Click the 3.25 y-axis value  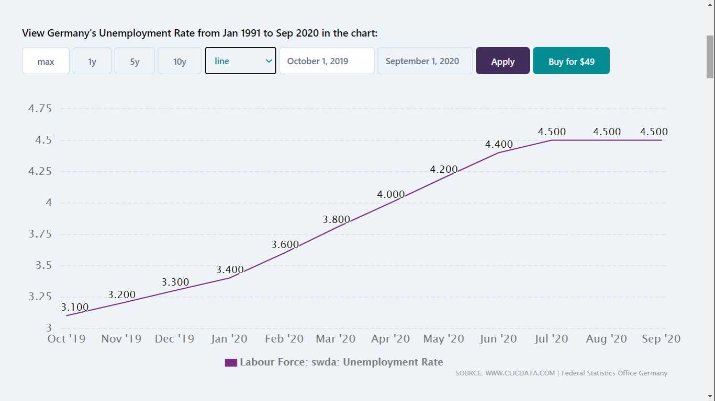(40, 297)
